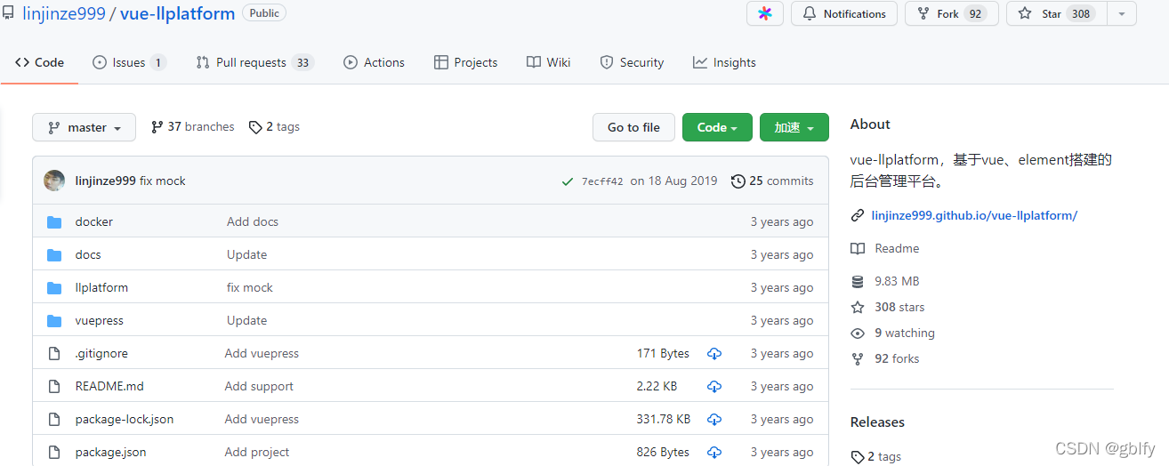Download README.md via cloud icon
Image resolution: width=1169 pixels, height=466 pixels.
tap(714, 386)
